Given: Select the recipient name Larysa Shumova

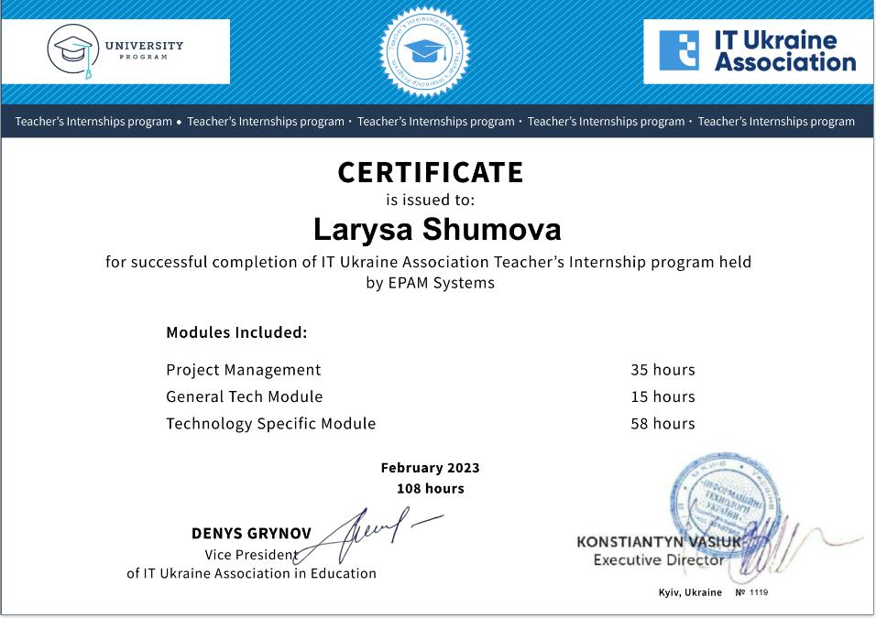Looking at the screenshot, I should (437, 229).
